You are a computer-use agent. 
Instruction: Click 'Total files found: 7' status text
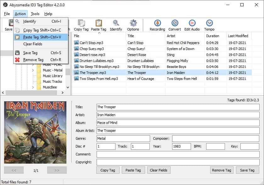click(x=16, y=182)
